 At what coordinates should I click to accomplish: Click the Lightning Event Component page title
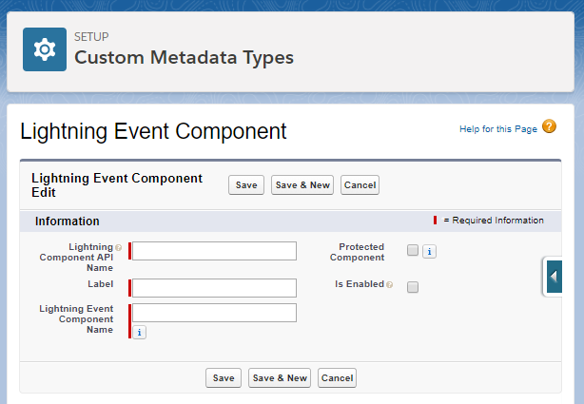(153, 131)
